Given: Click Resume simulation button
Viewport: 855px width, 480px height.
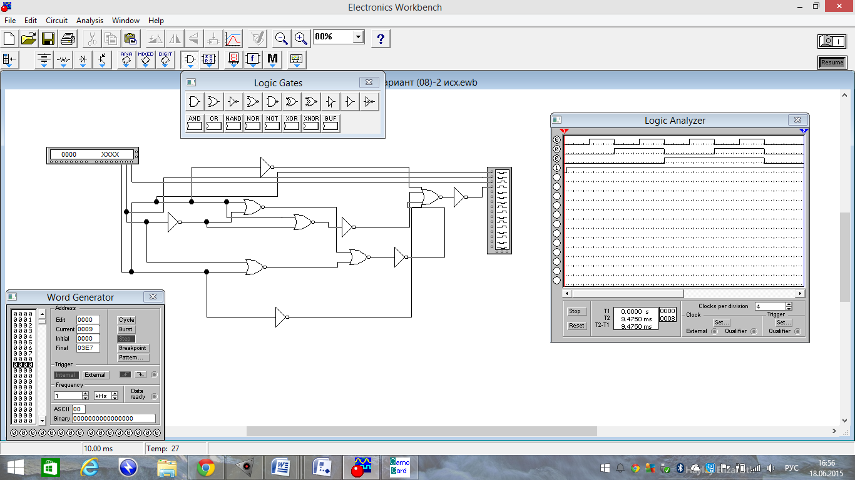Looking at the screenshot, I should (832, 62).
